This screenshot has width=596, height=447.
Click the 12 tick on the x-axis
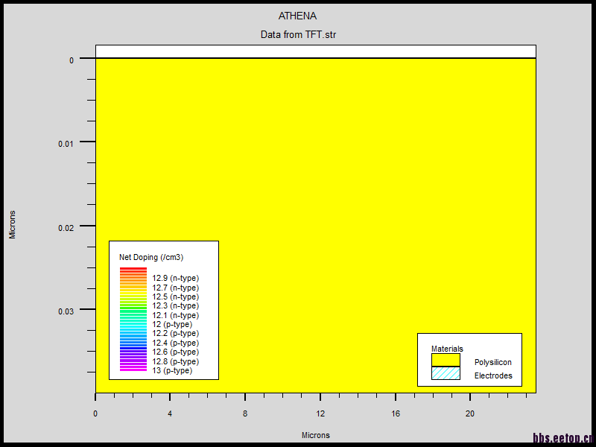(x=320, y=413)
